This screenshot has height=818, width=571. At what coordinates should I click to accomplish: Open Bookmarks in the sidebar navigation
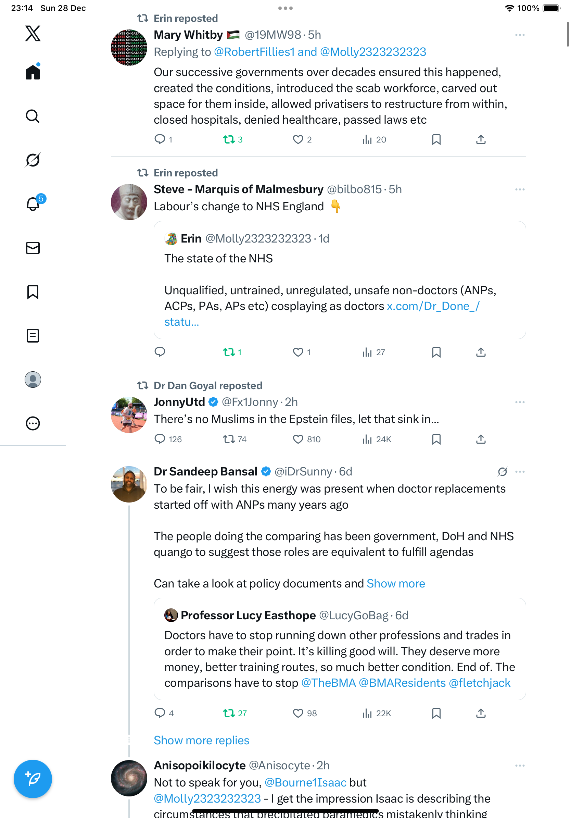tap(33, 292)
